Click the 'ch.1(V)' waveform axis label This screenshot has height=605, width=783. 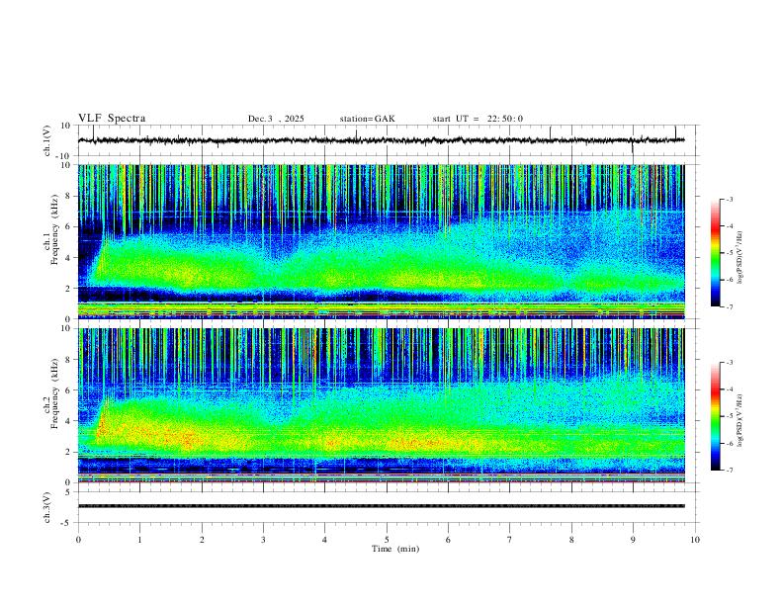click(x=47, y=140)
